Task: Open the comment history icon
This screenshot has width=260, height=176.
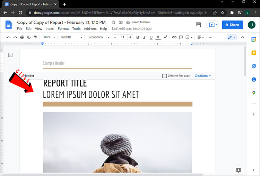Action: (198, 25)
